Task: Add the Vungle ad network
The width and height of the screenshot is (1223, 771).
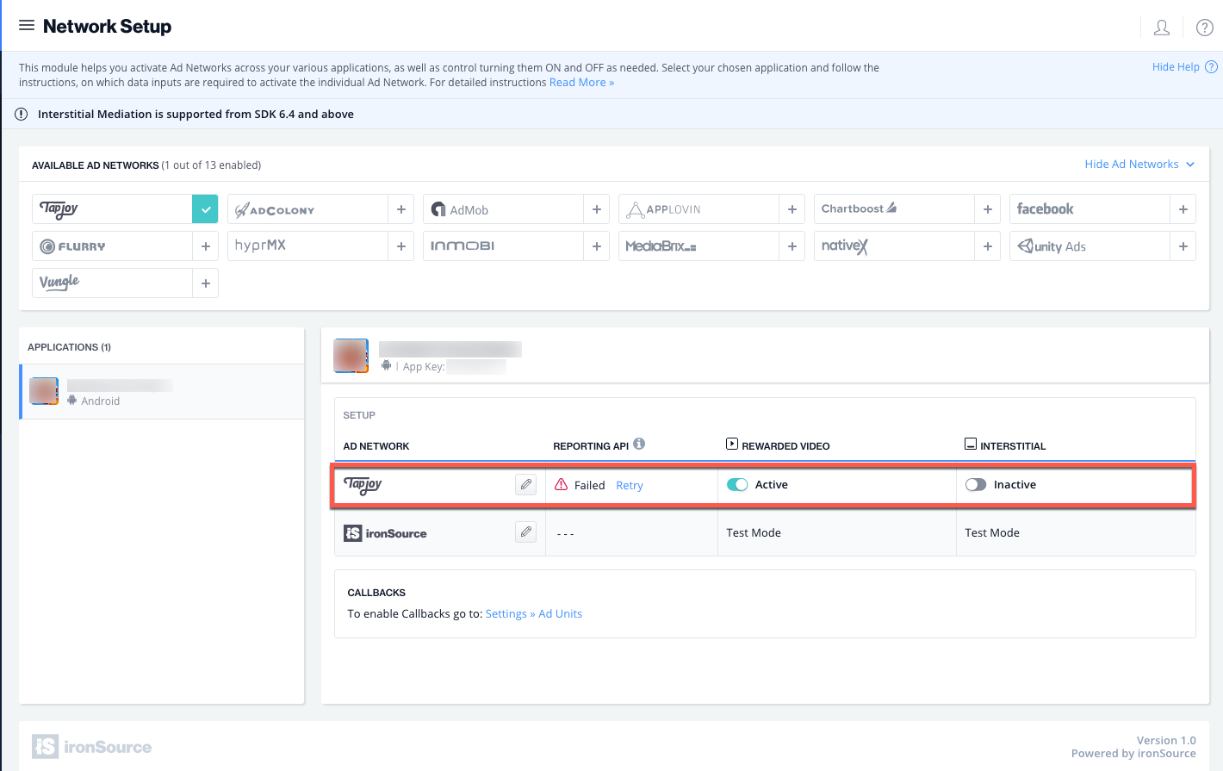Action: click(206, 283)
